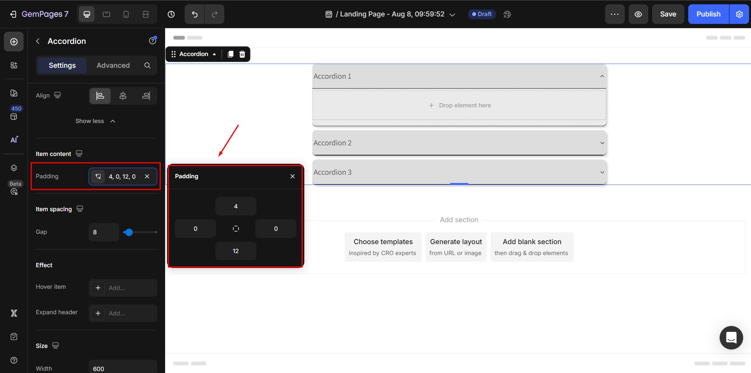Open the AI assistant sidebar icon
751x373 pixels.
click(14, 140)
